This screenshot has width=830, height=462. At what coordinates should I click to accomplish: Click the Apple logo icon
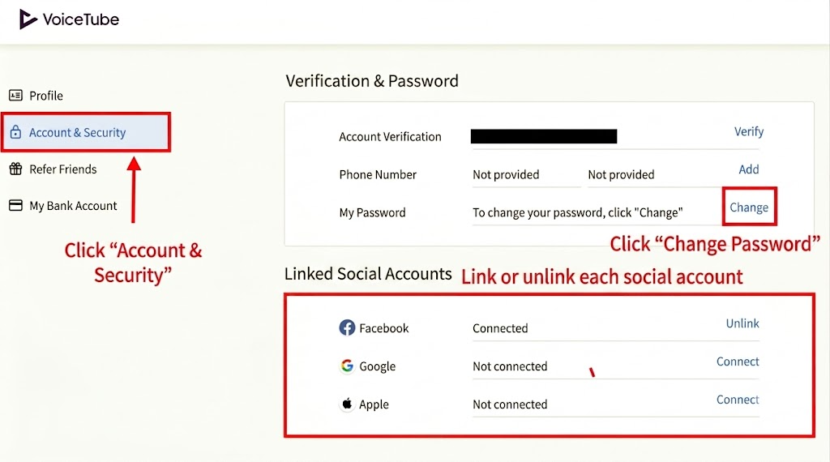click(x=347, y=404)
